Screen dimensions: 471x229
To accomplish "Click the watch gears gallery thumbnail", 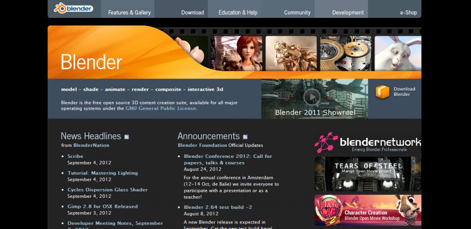I will 345,53.
